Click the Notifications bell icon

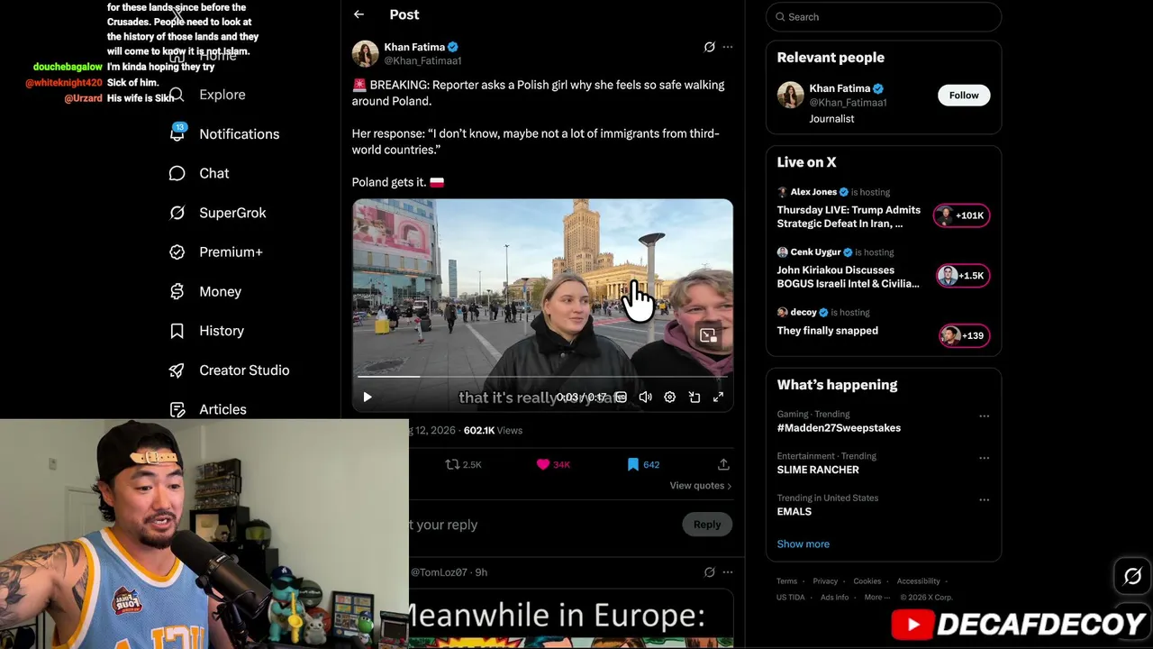coord(177,134)
